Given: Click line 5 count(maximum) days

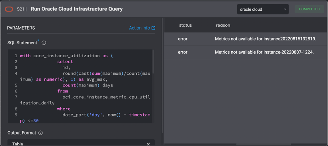Looking at the screenshot, I should (x=88, y=85).
